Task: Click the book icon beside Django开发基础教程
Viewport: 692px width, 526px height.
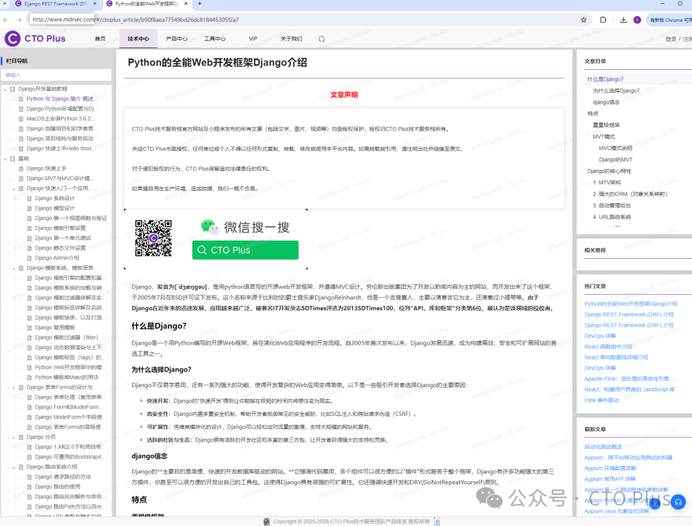Action: pos(12,89)
